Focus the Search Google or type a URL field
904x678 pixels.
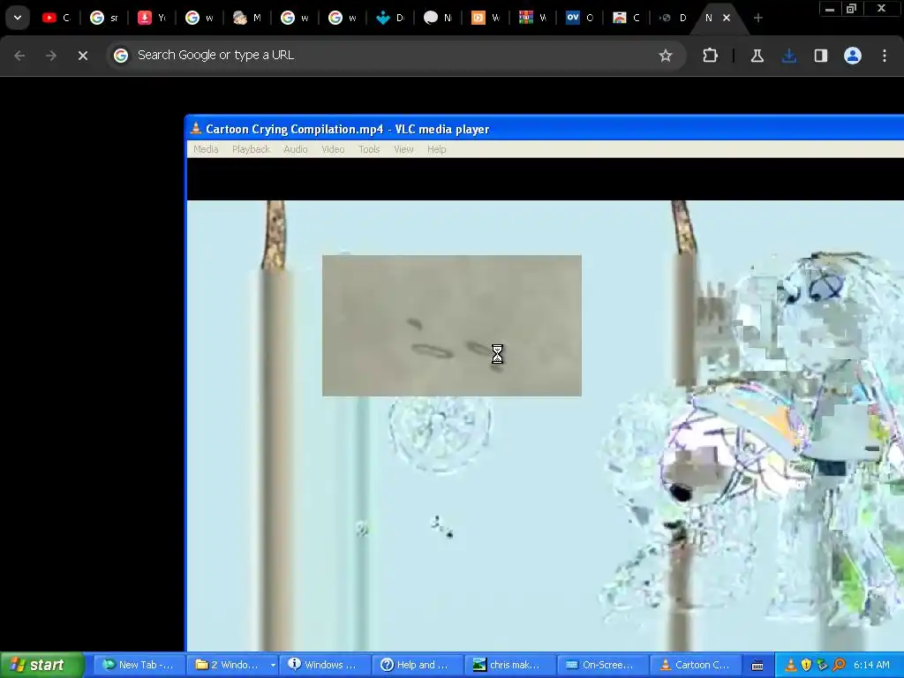coord(396,56)
